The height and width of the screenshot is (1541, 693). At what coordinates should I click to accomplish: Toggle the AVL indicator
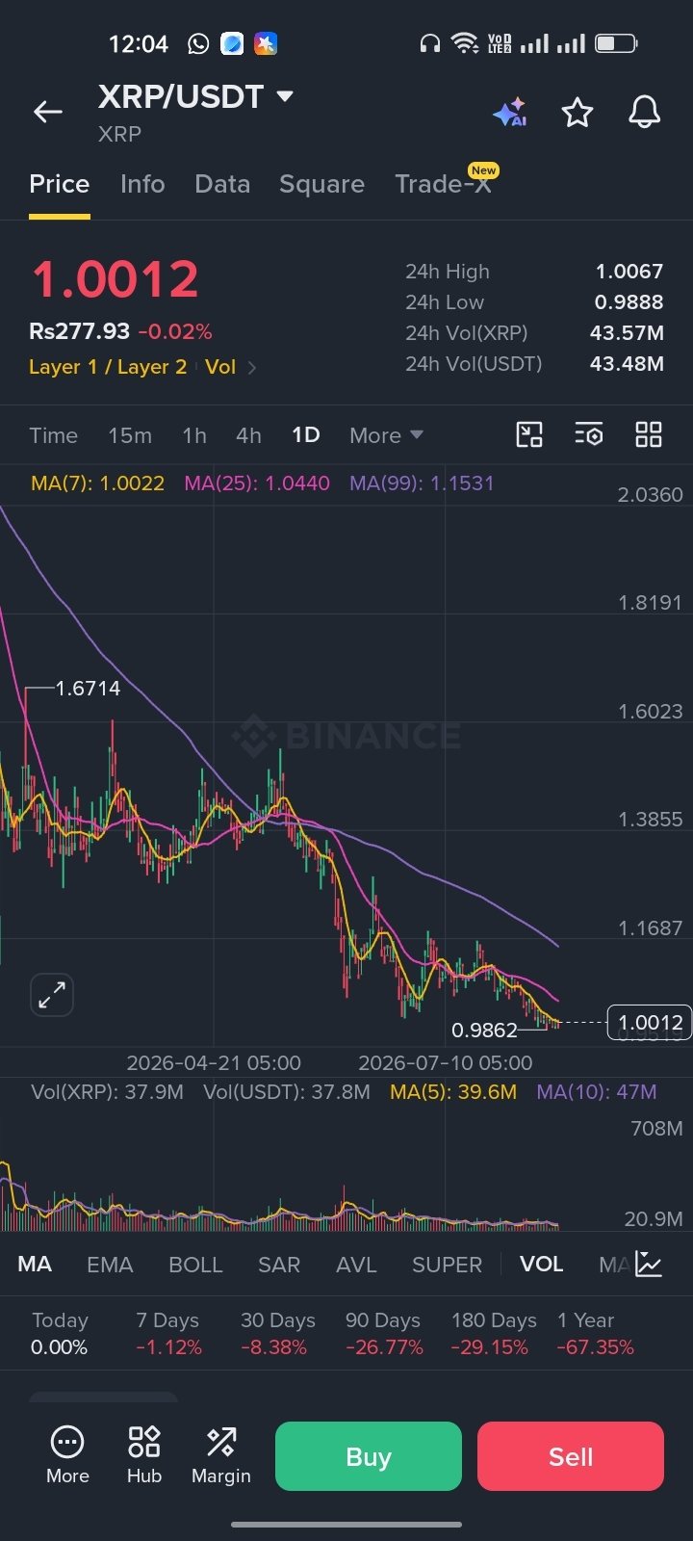(356, 1264)
